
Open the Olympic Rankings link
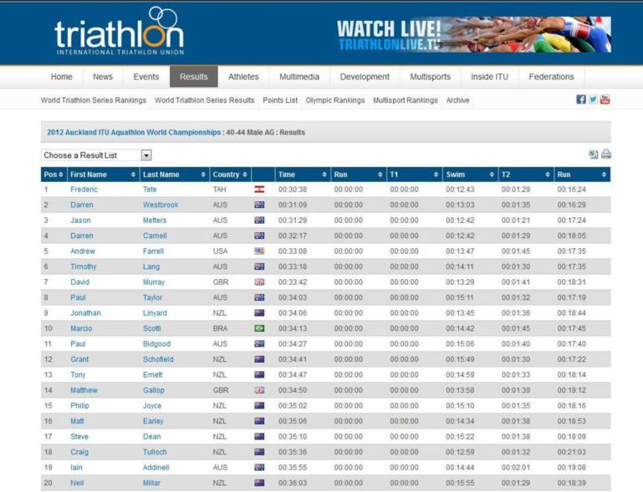(x=335, y=100)
